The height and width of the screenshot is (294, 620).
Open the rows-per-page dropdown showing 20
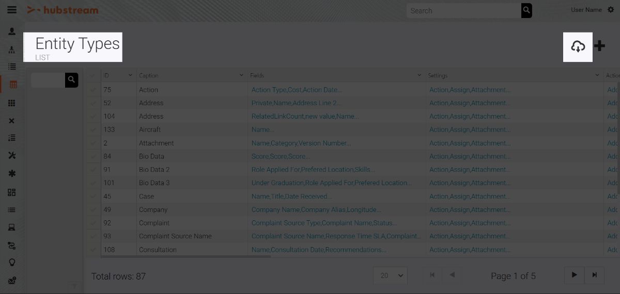coord(390,275)
